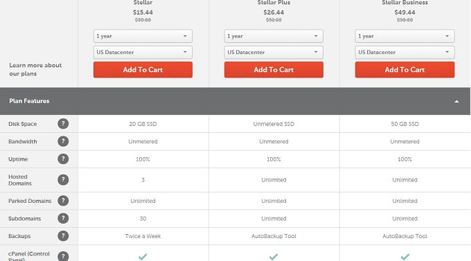Click the struck-through $52.88 price
Screen dimensions: 471x261
tap(274, 20)
